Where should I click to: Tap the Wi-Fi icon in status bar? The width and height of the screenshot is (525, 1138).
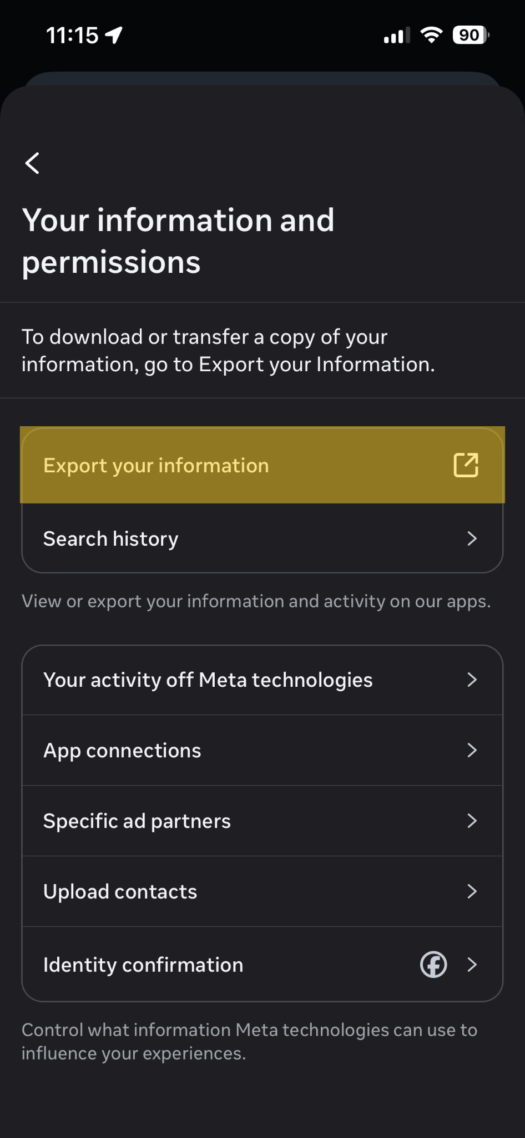[431, 34]
